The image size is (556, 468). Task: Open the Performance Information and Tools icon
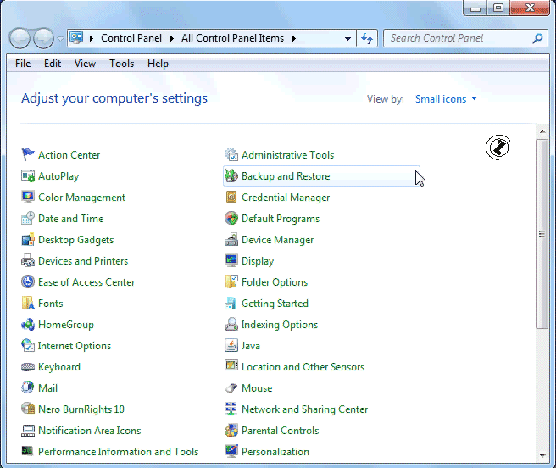pos(28,451)
